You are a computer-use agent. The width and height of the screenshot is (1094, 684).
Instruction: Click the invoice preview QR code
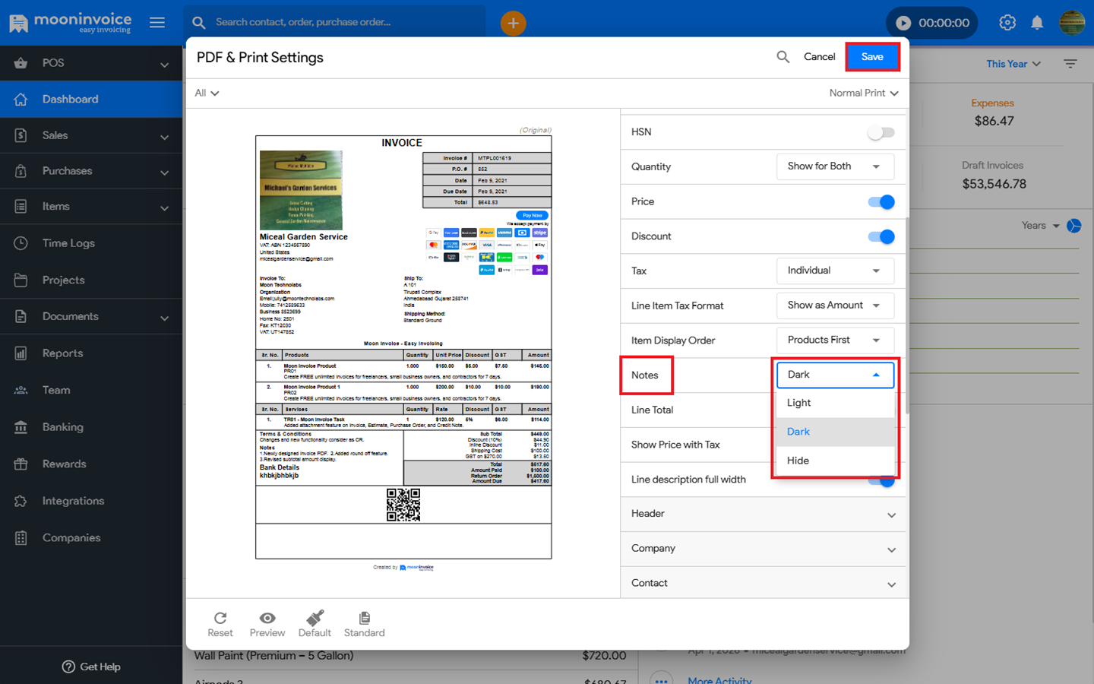pyautogui.click(x=403, y=505)
